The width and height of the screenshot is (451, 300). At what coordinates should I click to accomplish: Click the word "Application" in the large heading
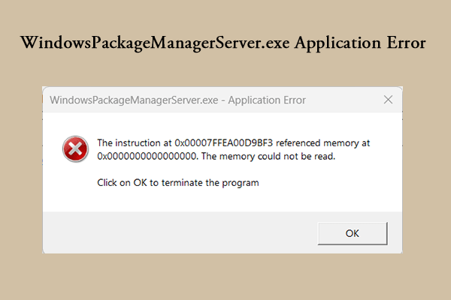337,43
